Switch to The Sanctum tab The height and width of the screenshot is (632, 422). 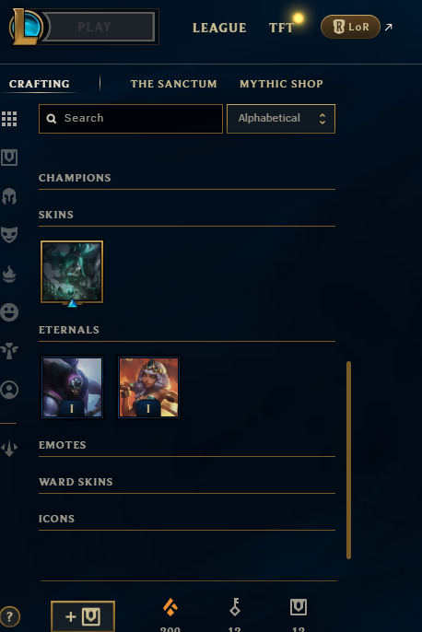(x=174, y=84)
